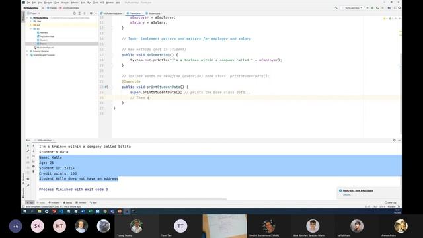Open the Terminal tool window button
The height and width of the screenshot is (238, 423).
tap(81, 202)
